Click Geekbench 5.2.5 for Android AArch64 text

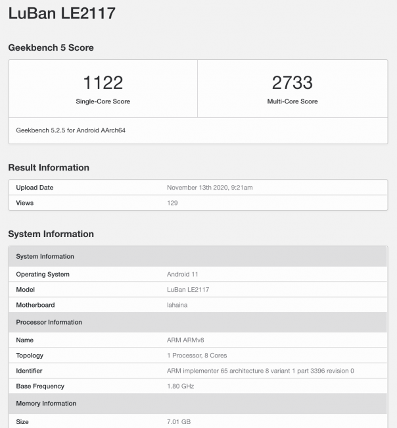point(71,130)
